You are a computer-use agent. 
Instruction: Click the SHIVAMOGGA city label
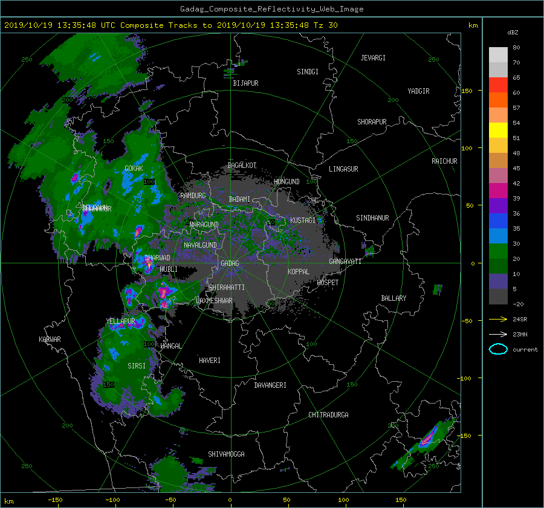(x=226, y=454)
